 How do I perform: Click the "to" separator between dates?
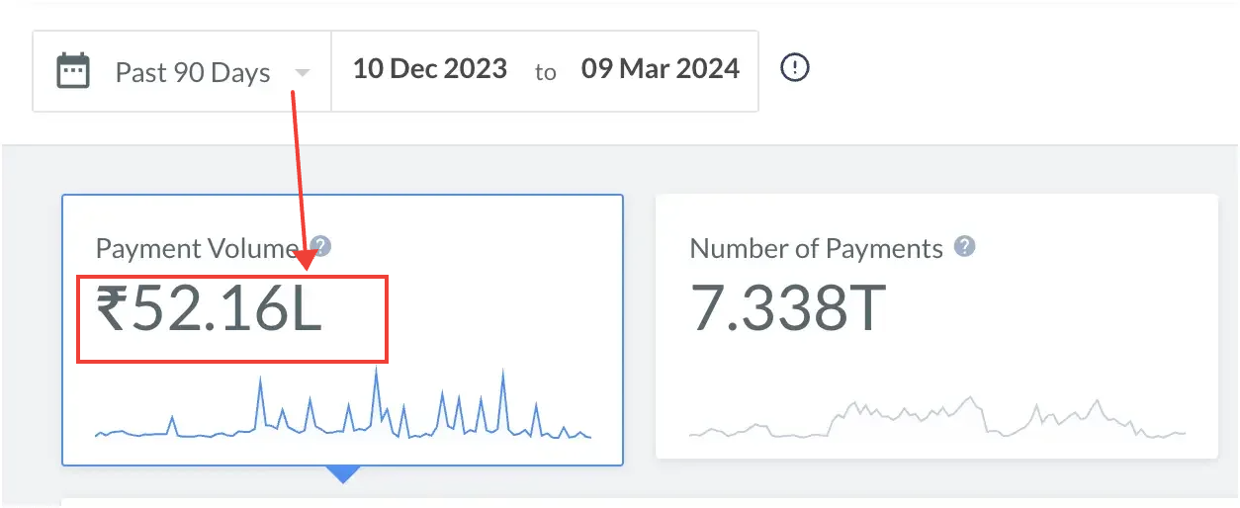pyautogui.click(x=545, y=72)
